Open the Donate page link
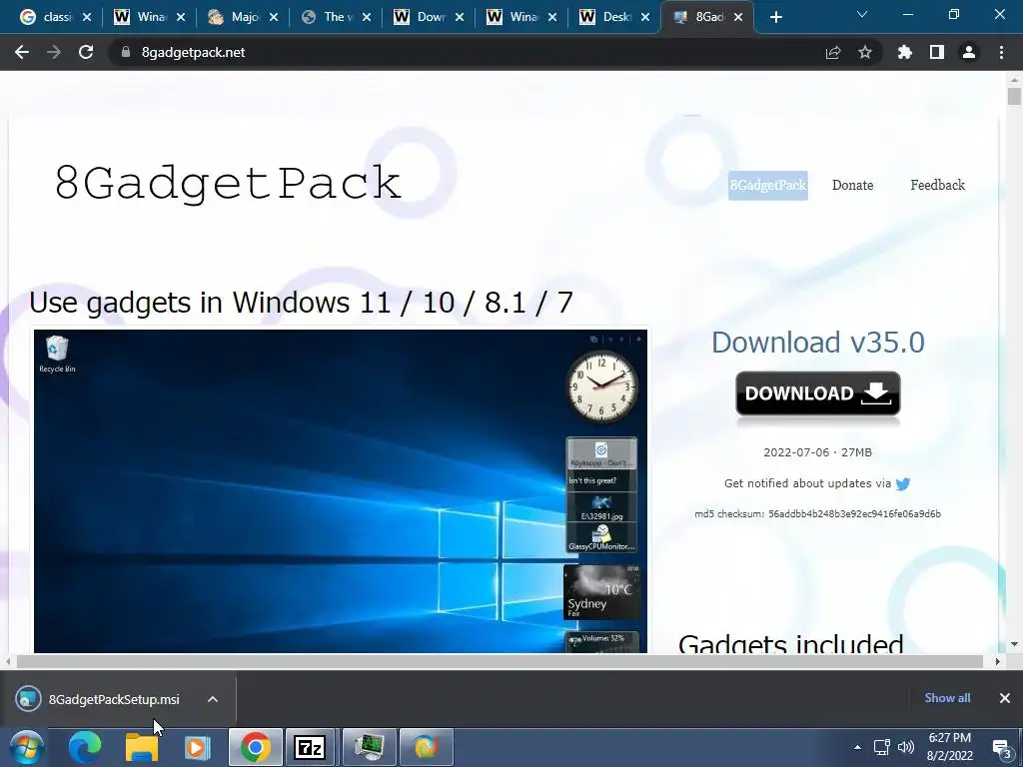1023x767 pixels. click(853, 185)
